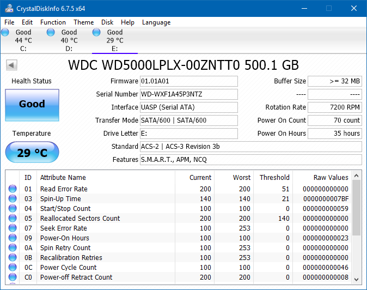The width and height of the screenshot is (367, 290).
Task: Select the Reallocated Sectors Count attribute name
Action: (80, 219)
